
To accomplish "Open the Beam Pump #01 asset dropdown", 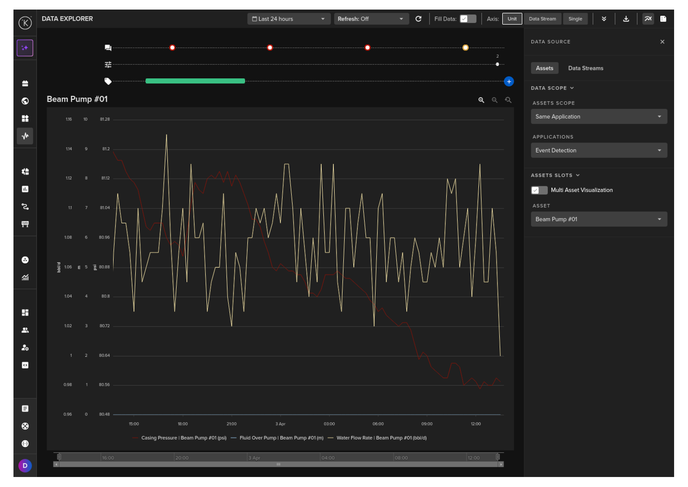I will tap(599, 219).
